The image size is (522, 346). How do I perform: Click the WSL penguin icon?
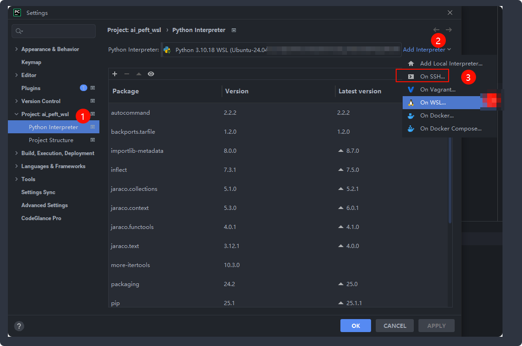tap(411, 103)
